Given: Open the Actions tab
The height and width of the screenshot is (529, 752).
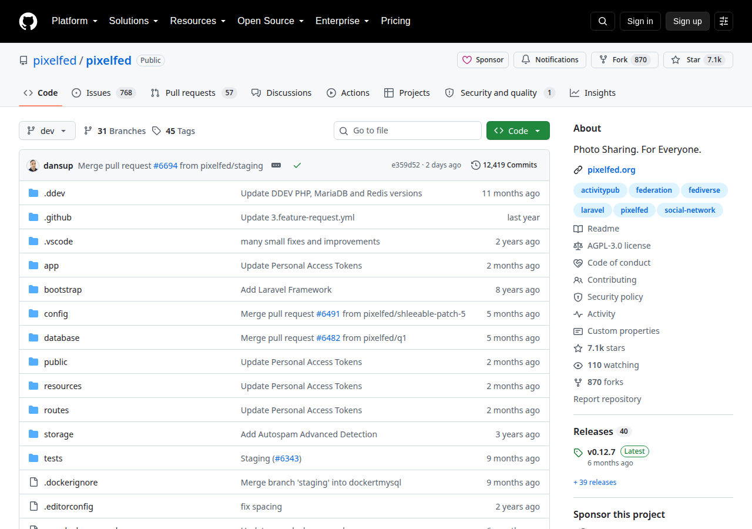Looking at the screenshot, I should 348,93.
